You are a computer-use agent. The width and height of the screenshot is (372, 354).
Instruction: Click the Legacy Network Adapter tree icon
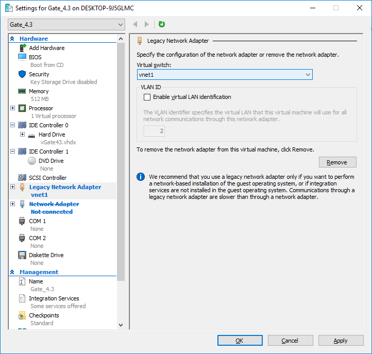[x=22, y=187]
